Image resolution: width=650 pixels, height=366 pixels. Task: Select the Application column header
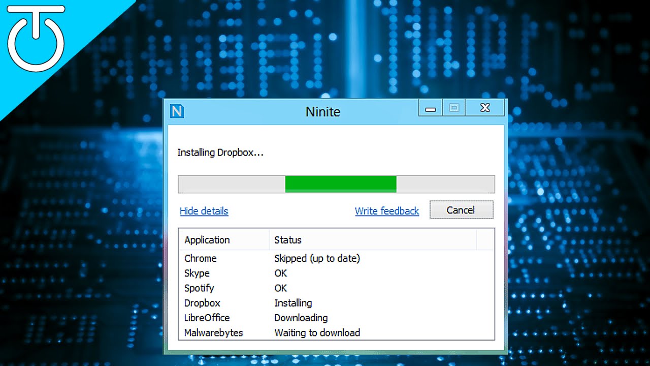(x=224, y=240)
